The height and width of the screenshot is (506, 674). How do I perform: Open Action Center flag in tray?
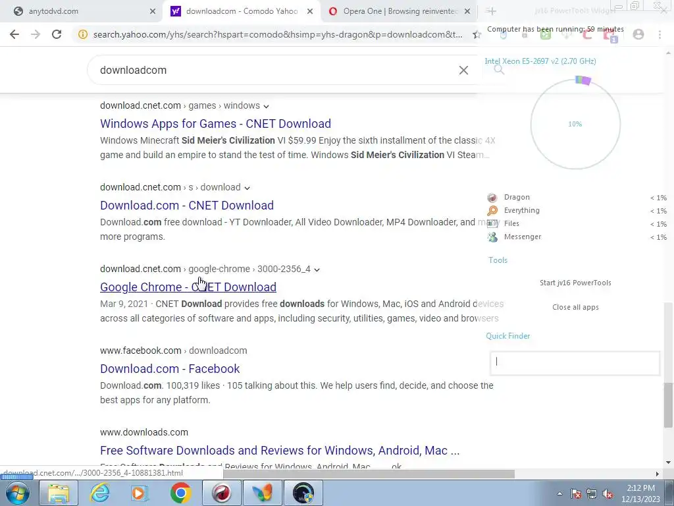tap(576, 493)
